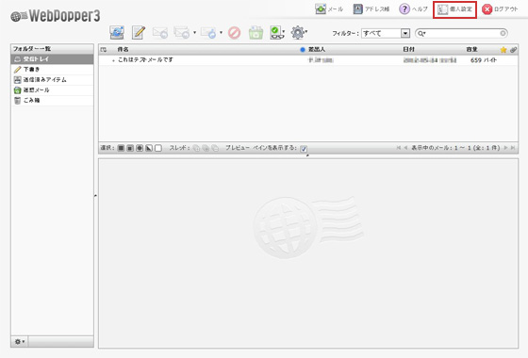
Task: Click the attachment paperclip column header
Action: pyautogui.click(x=513, y=50)
